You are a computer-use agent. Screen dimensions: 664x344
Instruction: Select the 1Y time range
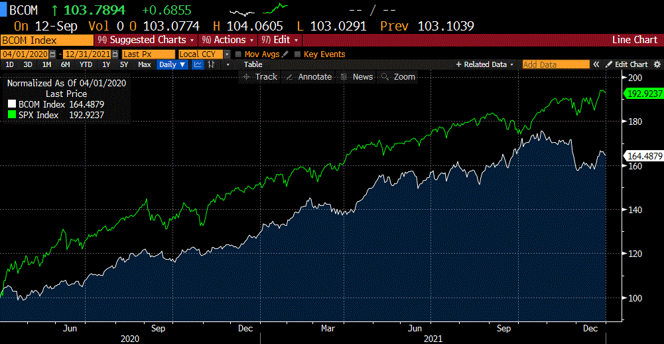(106, 64)
